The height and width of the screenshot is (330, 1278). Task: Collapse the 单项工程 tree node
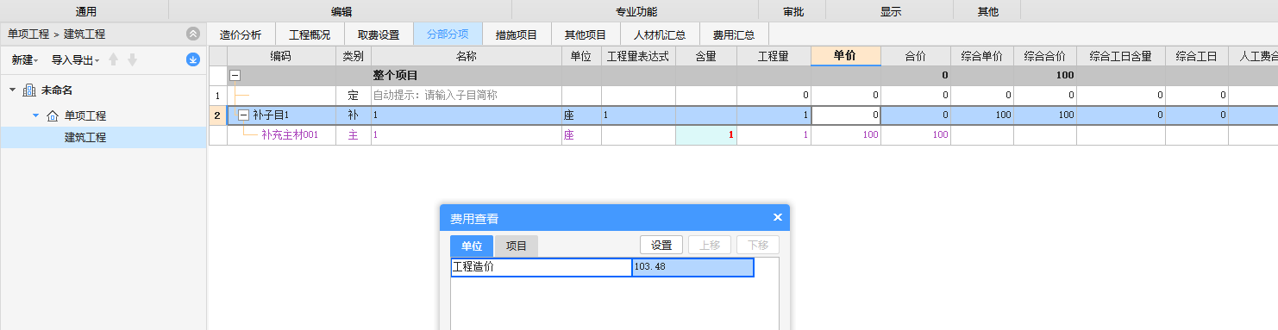pos(35,115)
